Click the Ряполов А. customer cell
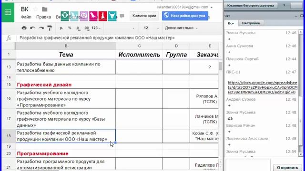 point(204,99)
